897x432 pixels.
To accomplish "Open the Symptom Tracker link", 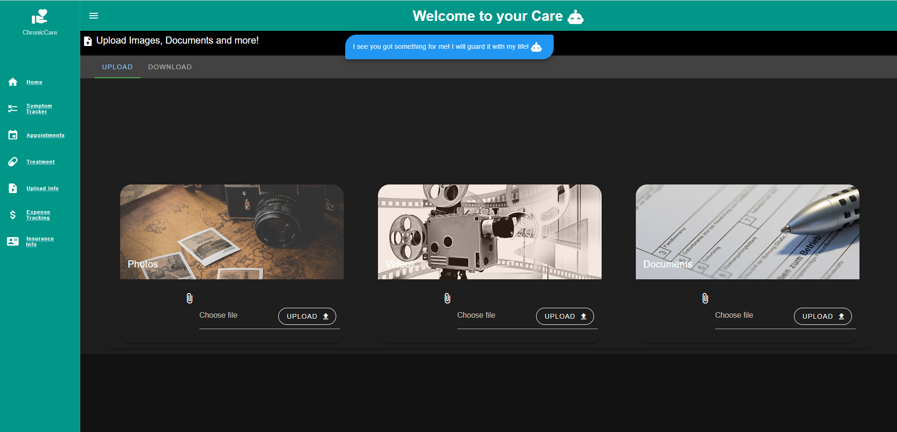I will pos(39,109).
